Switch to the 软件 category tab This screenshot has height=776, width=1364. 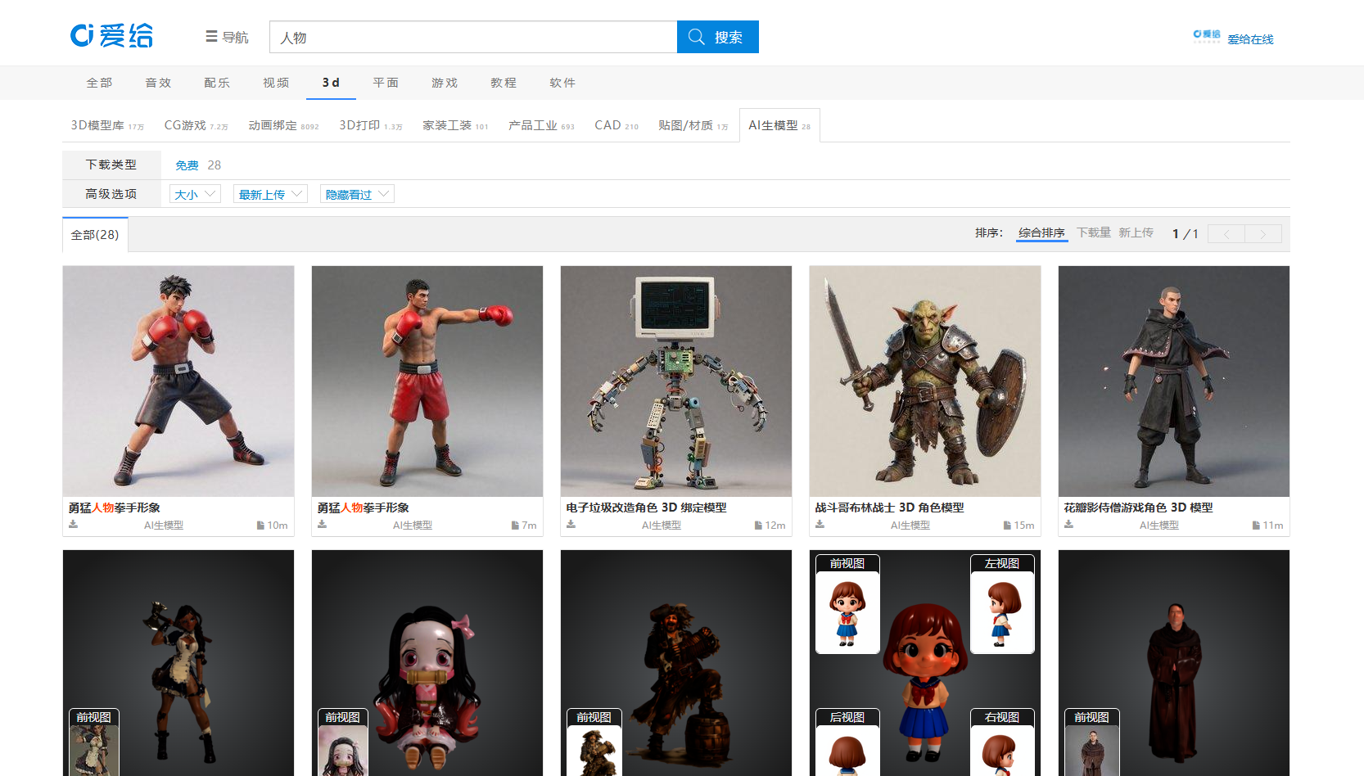pyautogui.click(x=562, y=83)
